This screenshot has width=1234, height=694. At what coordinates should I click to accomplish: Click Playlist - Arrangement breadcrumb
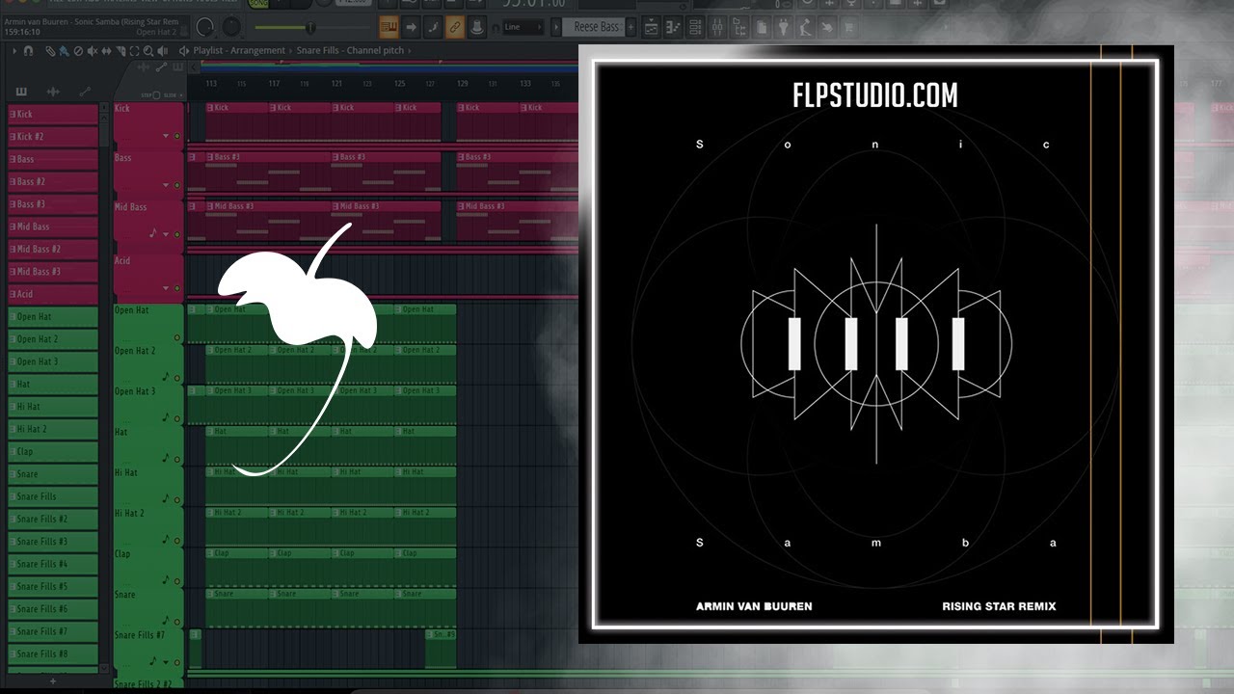(x=239, y=50)
